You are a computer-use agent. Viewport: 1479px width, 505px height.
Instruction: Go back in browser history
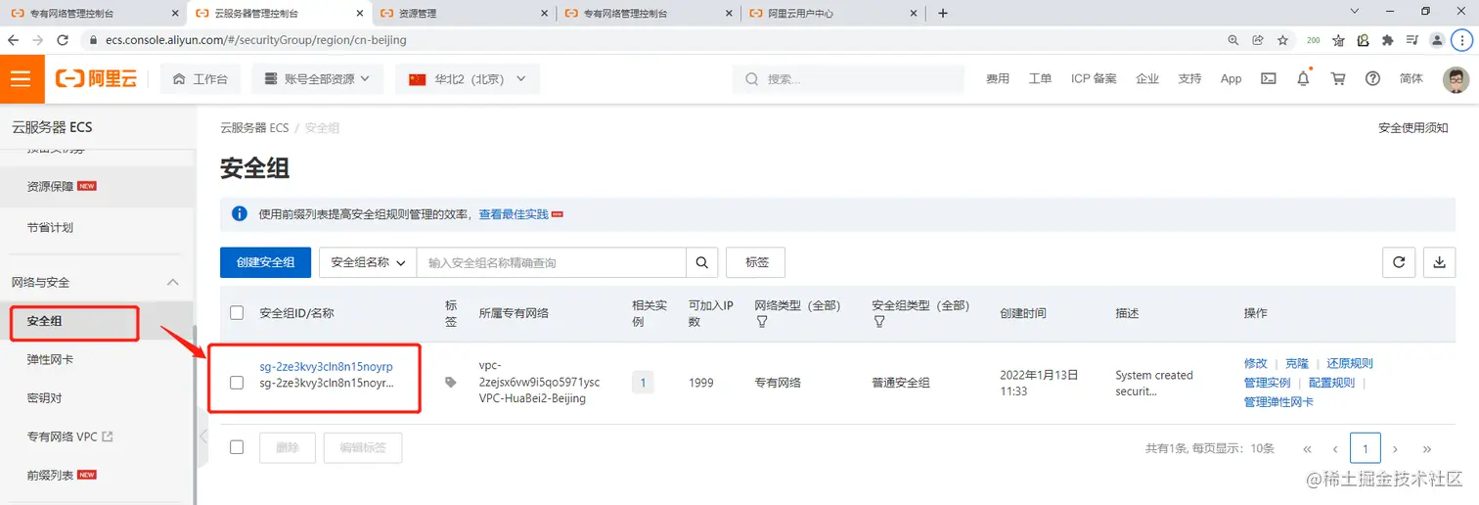tap(14, 40)
